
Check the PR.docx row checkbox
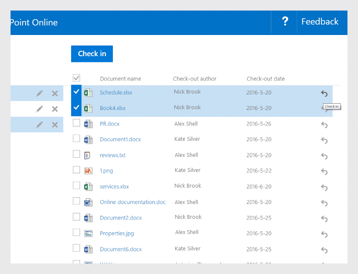point(77,123)
